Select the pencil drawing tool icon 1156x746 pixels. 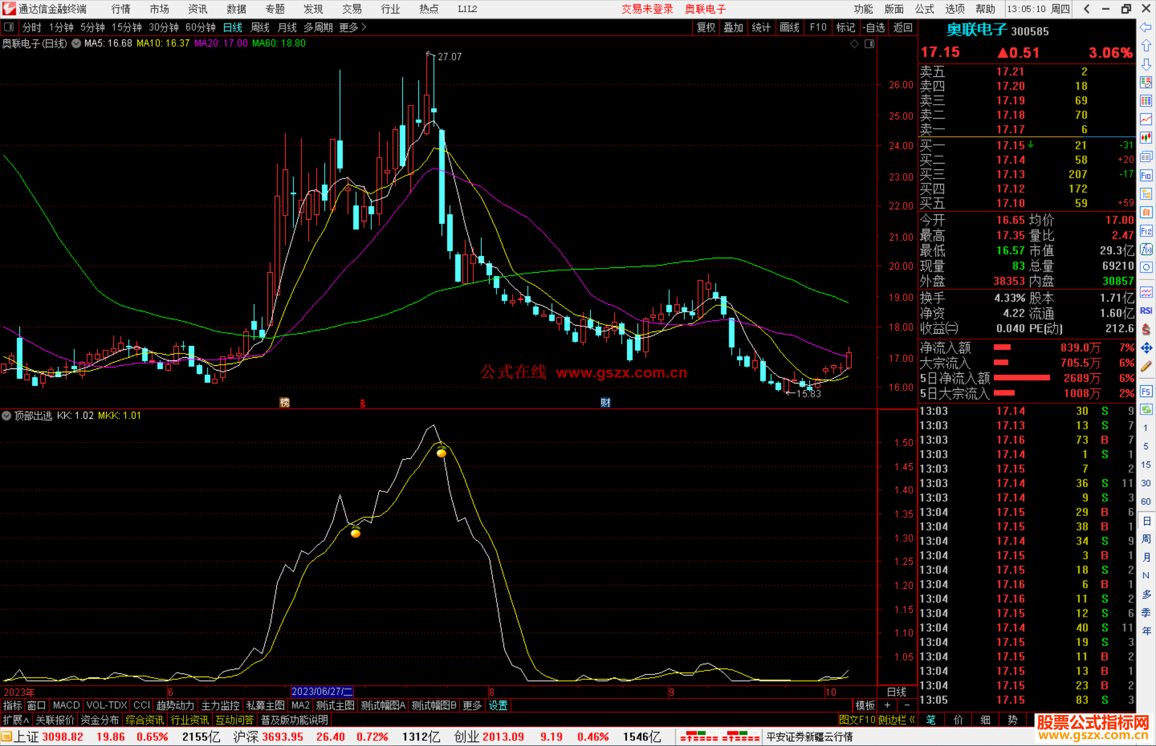(x=1146, y=366)
